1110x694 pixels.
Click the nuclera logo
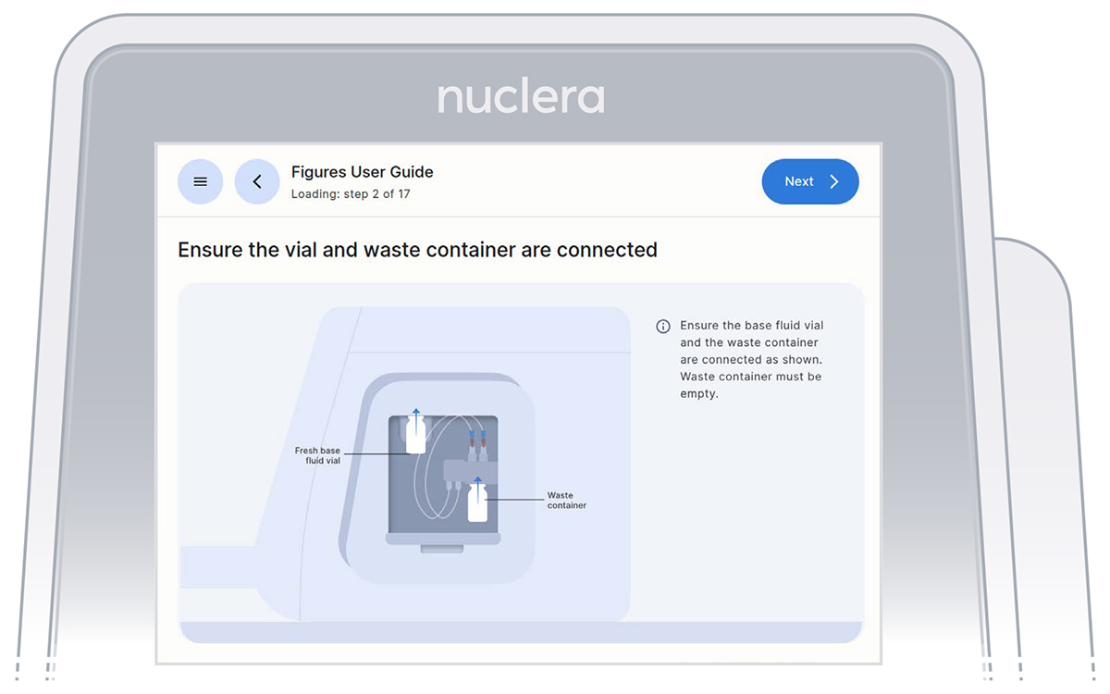coord(521,98)
